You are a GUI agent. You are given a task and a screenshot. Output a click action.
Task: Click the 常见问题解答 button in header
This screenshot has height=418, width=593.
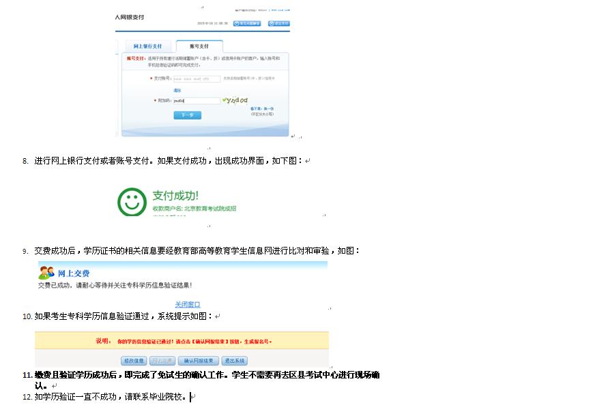click(246, 23)
